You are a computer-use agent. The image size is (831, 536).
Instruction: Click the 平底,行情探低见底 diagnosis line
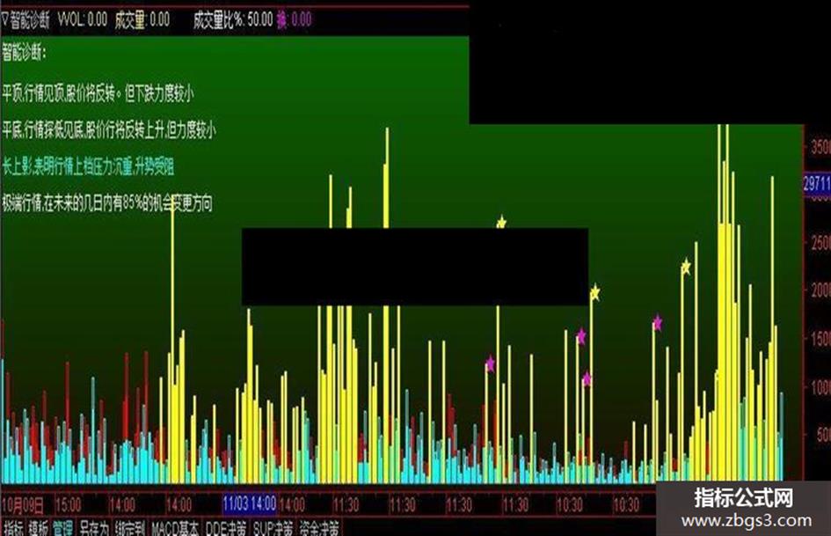(x=109, y=130)
